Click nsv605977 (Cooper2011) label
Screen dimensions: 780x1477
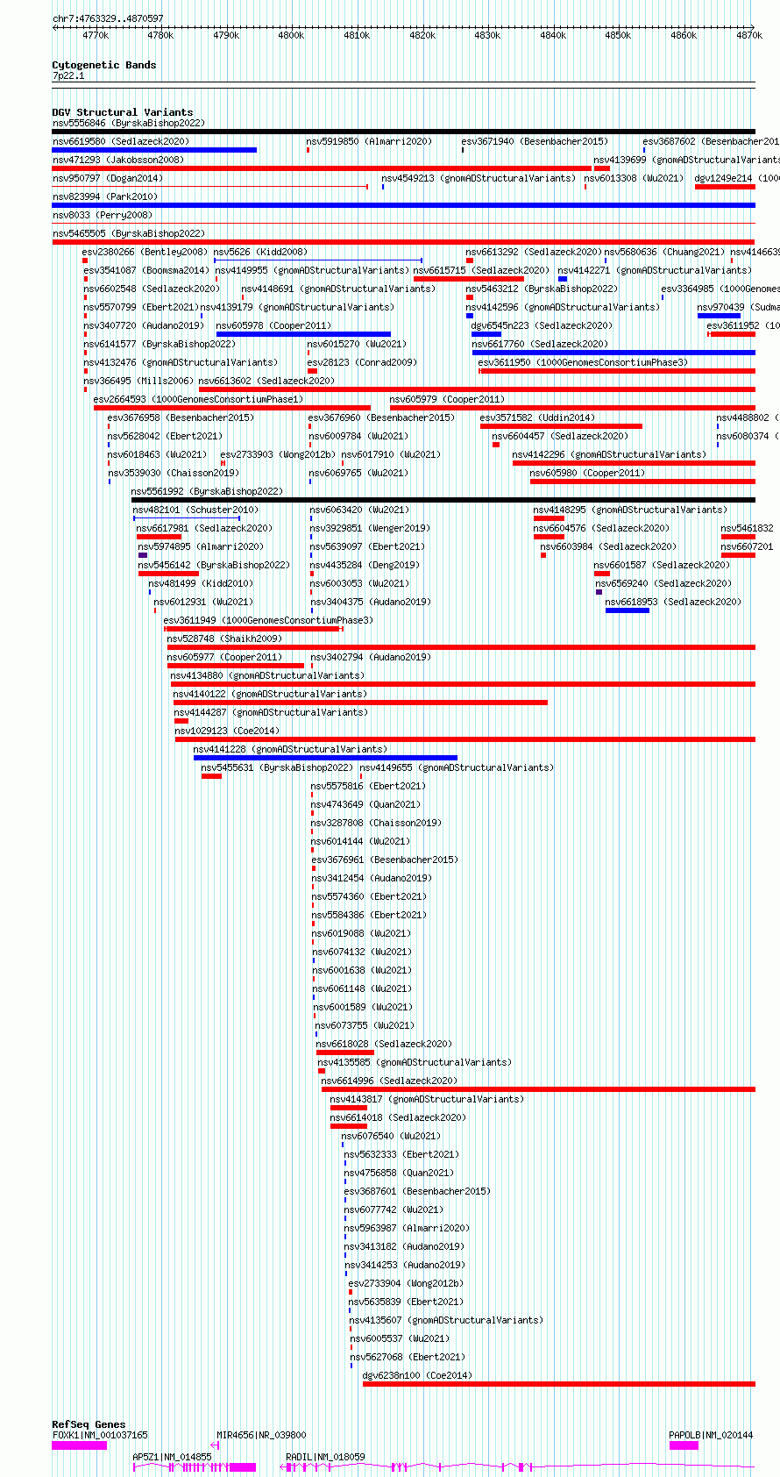point(224,657)
